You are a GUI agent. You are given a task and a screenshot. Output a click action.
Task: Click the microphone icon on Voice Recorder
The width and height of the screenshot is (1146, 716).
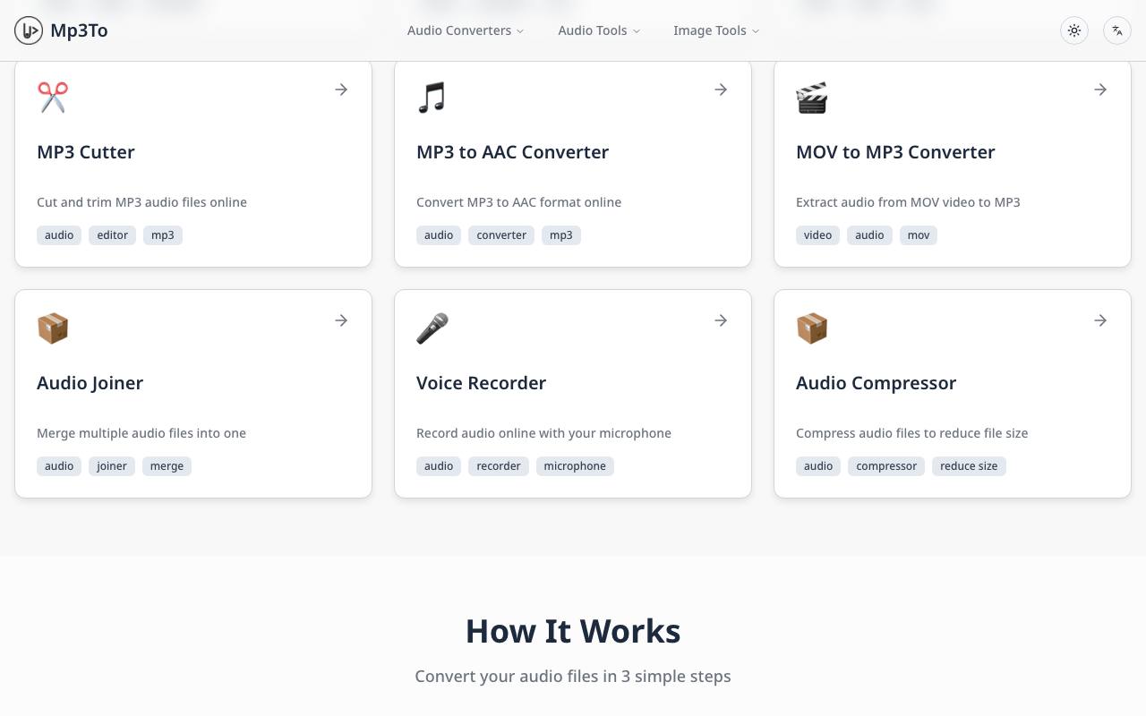(x=432, y=328)
